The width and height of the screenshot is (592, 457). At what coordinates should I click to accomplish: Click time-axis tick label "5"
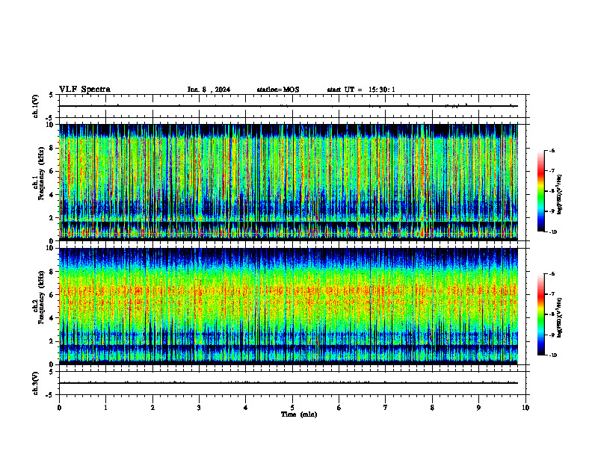click(x=292, y=408)
